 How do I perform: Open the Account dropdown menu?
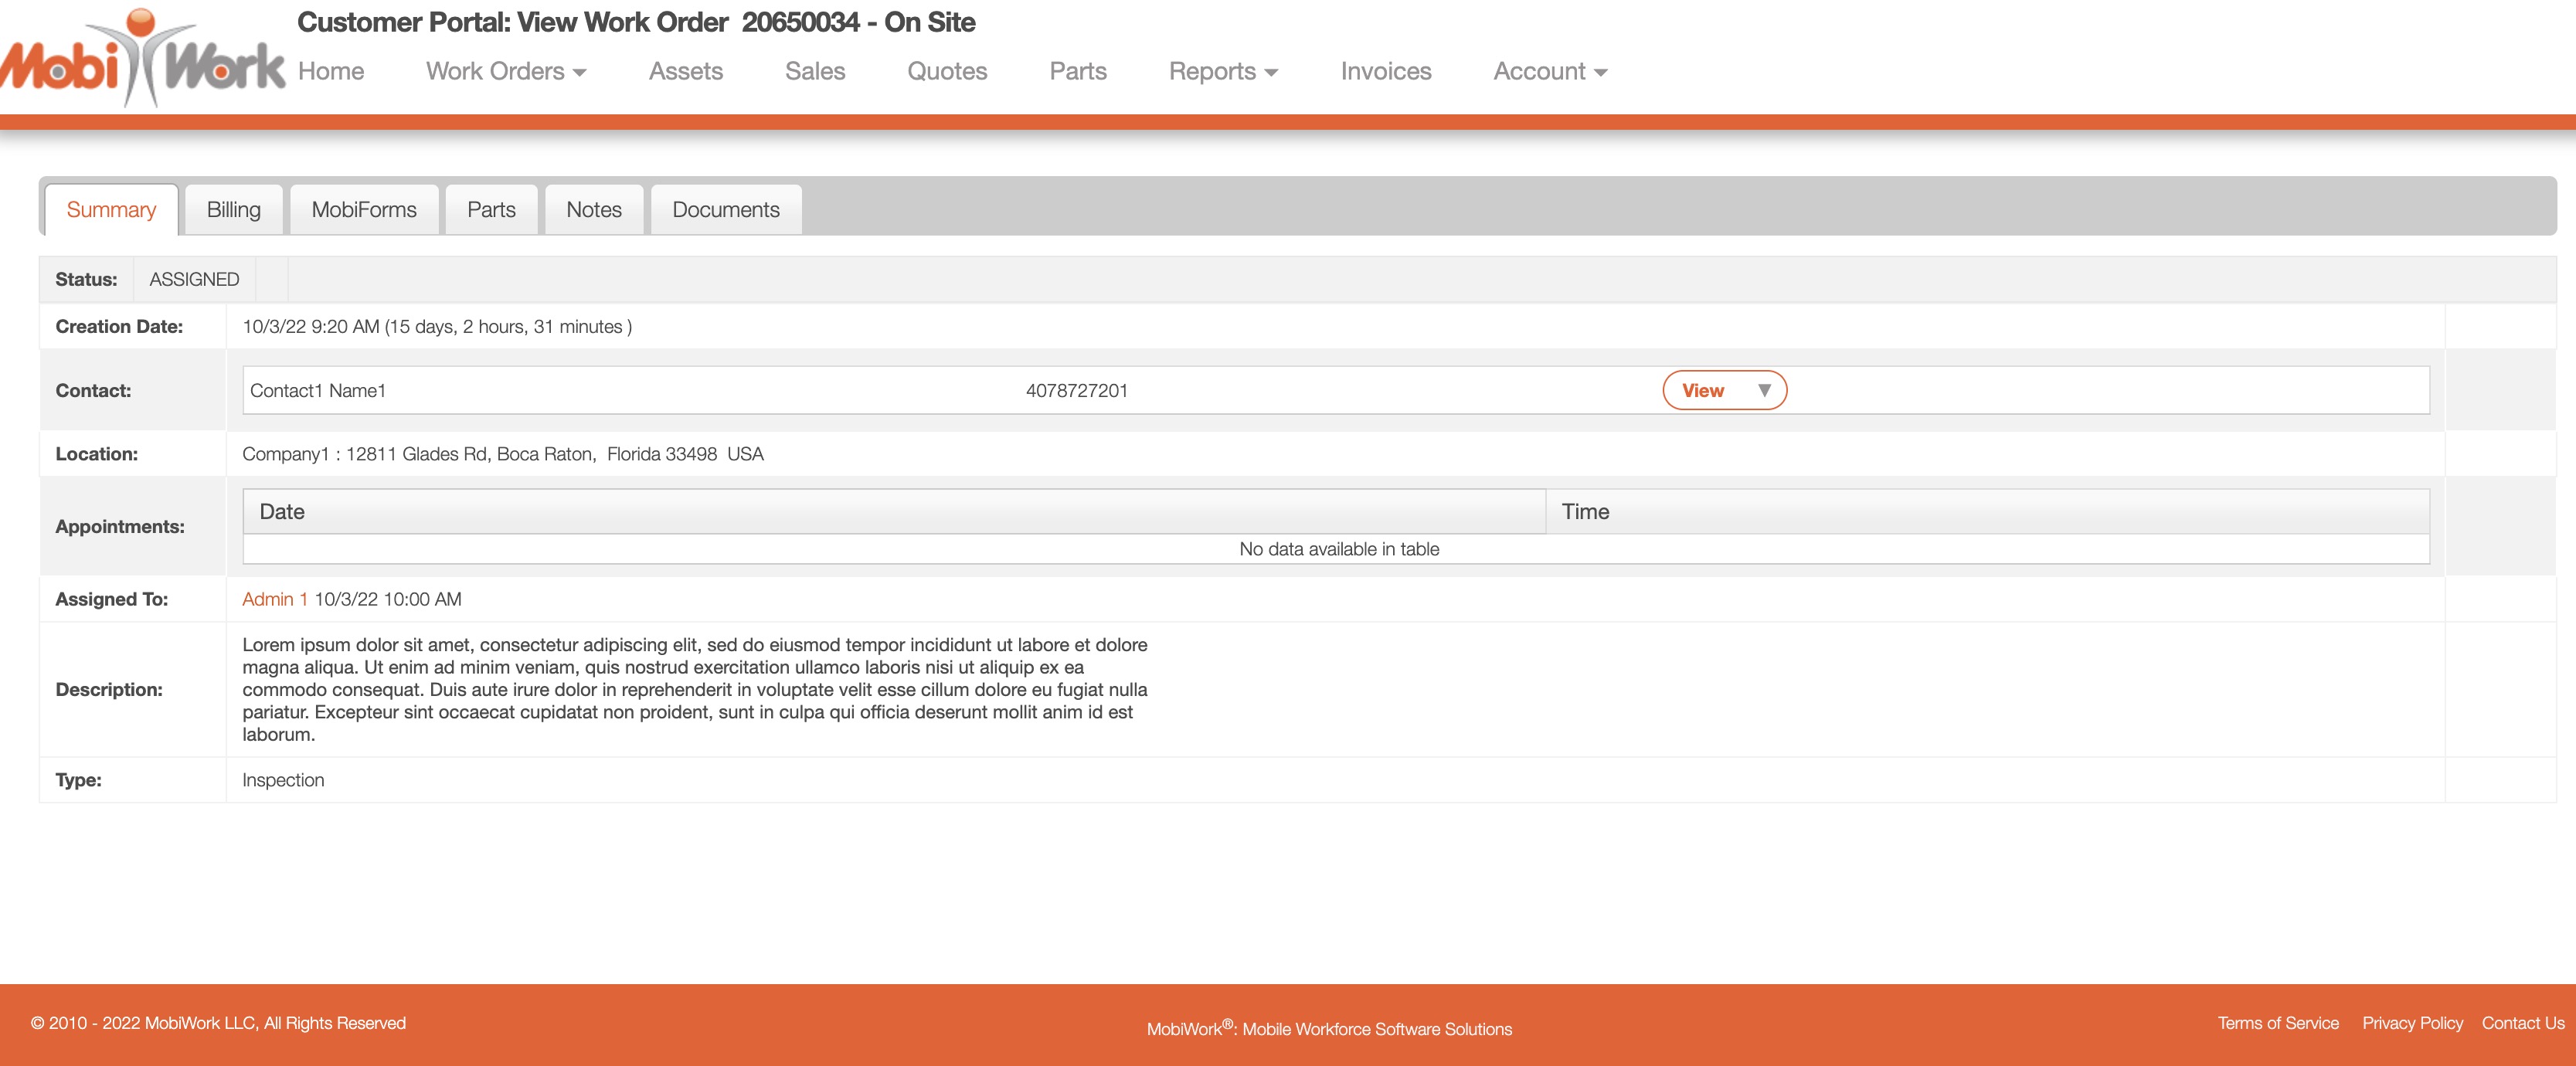(1549, 71)
